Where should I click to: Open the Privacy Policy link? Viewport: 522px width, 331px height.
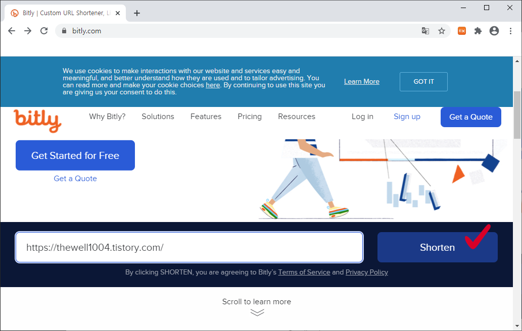[x=366, y=272]
